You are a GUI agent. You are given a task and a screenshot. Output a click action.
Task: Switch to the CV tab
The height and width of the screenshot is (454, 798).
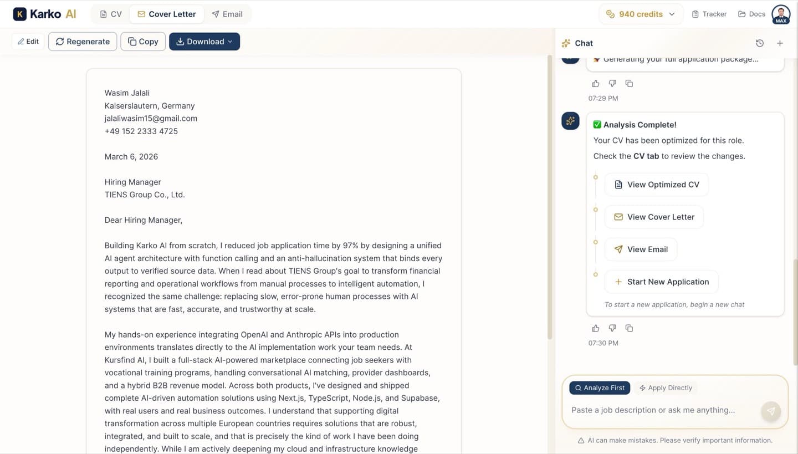pyautogui.click(x=110, y=14)
